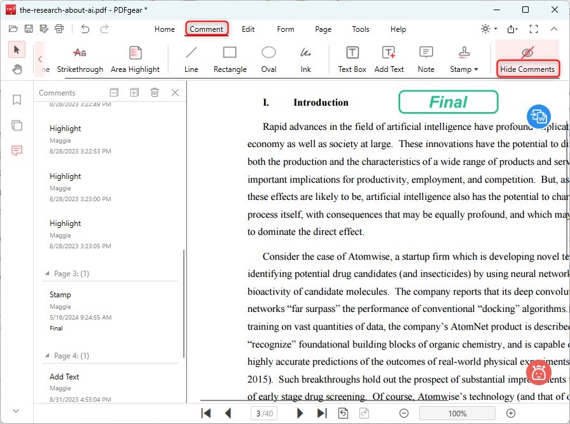This screenshot has height=424, width=570.
Task: Collapse the Page 3 comments group
Action: (46, 274)
